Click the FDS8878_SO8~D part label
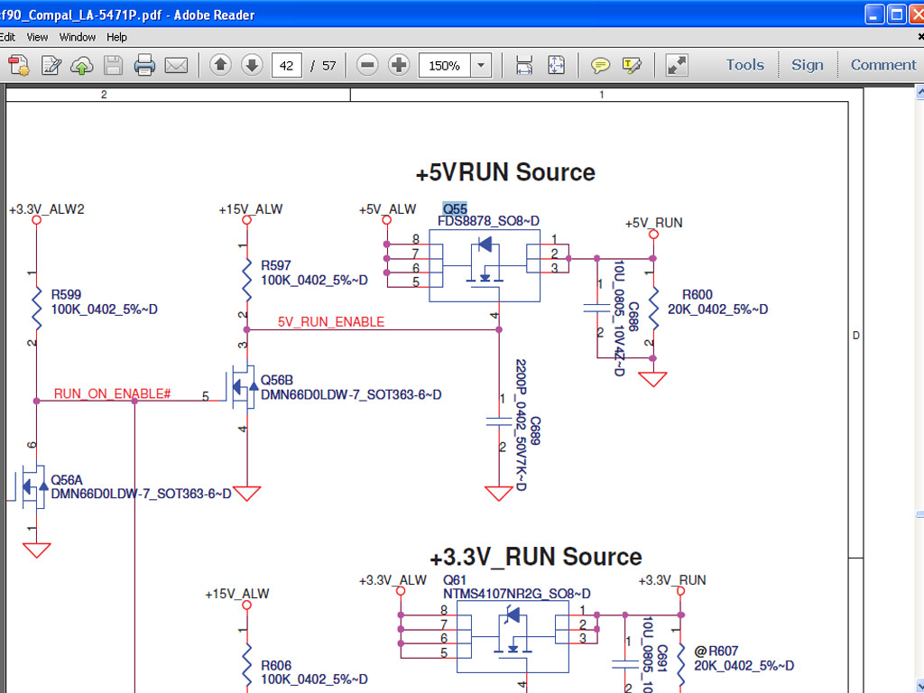The height and width of the screenshot is (693, 924). [488, 221]
